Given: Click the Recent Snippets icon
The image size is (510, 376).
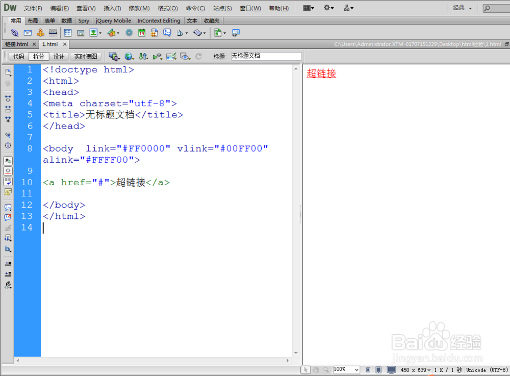Looking at the screenshot, I should (x=8, y=238).
